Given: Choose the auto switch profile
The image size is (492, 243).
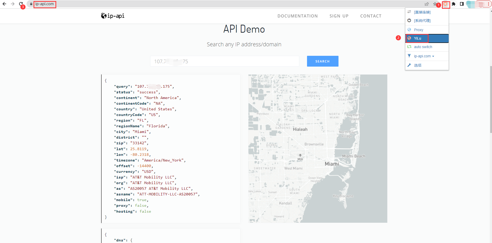Looking at the screenshot, I should (427, 47).
